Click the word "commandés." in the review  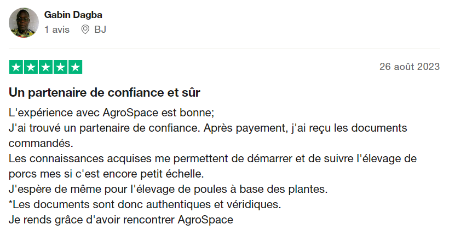[x=41, y=143]
